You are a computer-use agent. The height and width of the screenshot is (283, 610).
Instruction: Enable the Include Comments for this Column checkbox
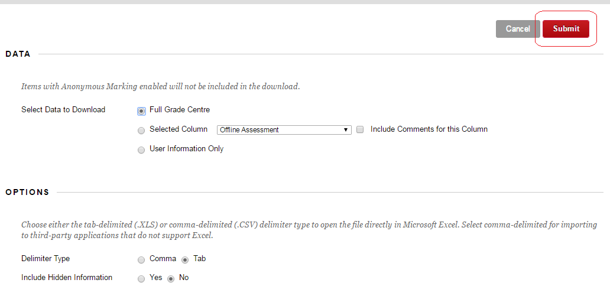[x=360, y=130]
